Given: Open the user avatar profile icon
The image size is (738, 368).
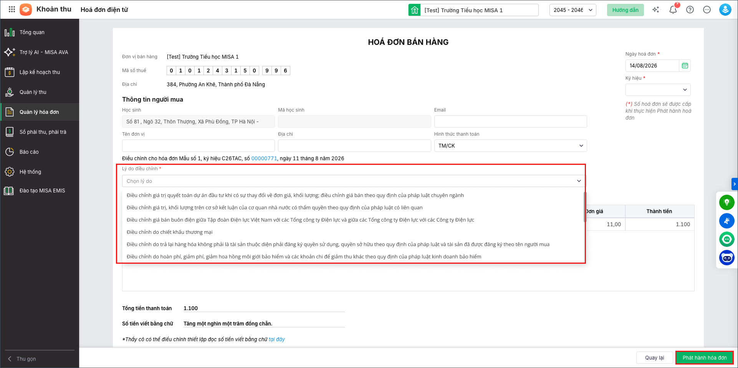Looking at the screenshot, I should pyautogui.click(x=725, y=10).
